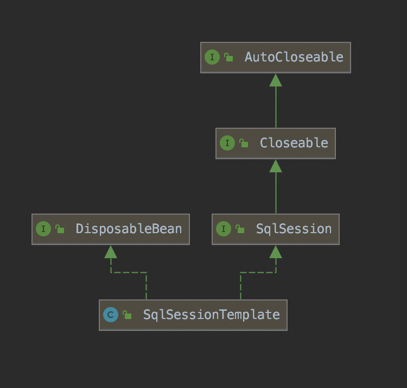Image resolution: width=407 pixels, height=388 pixels.
Task: Click the interface icon on DisposableBean node
Action: 43,229
